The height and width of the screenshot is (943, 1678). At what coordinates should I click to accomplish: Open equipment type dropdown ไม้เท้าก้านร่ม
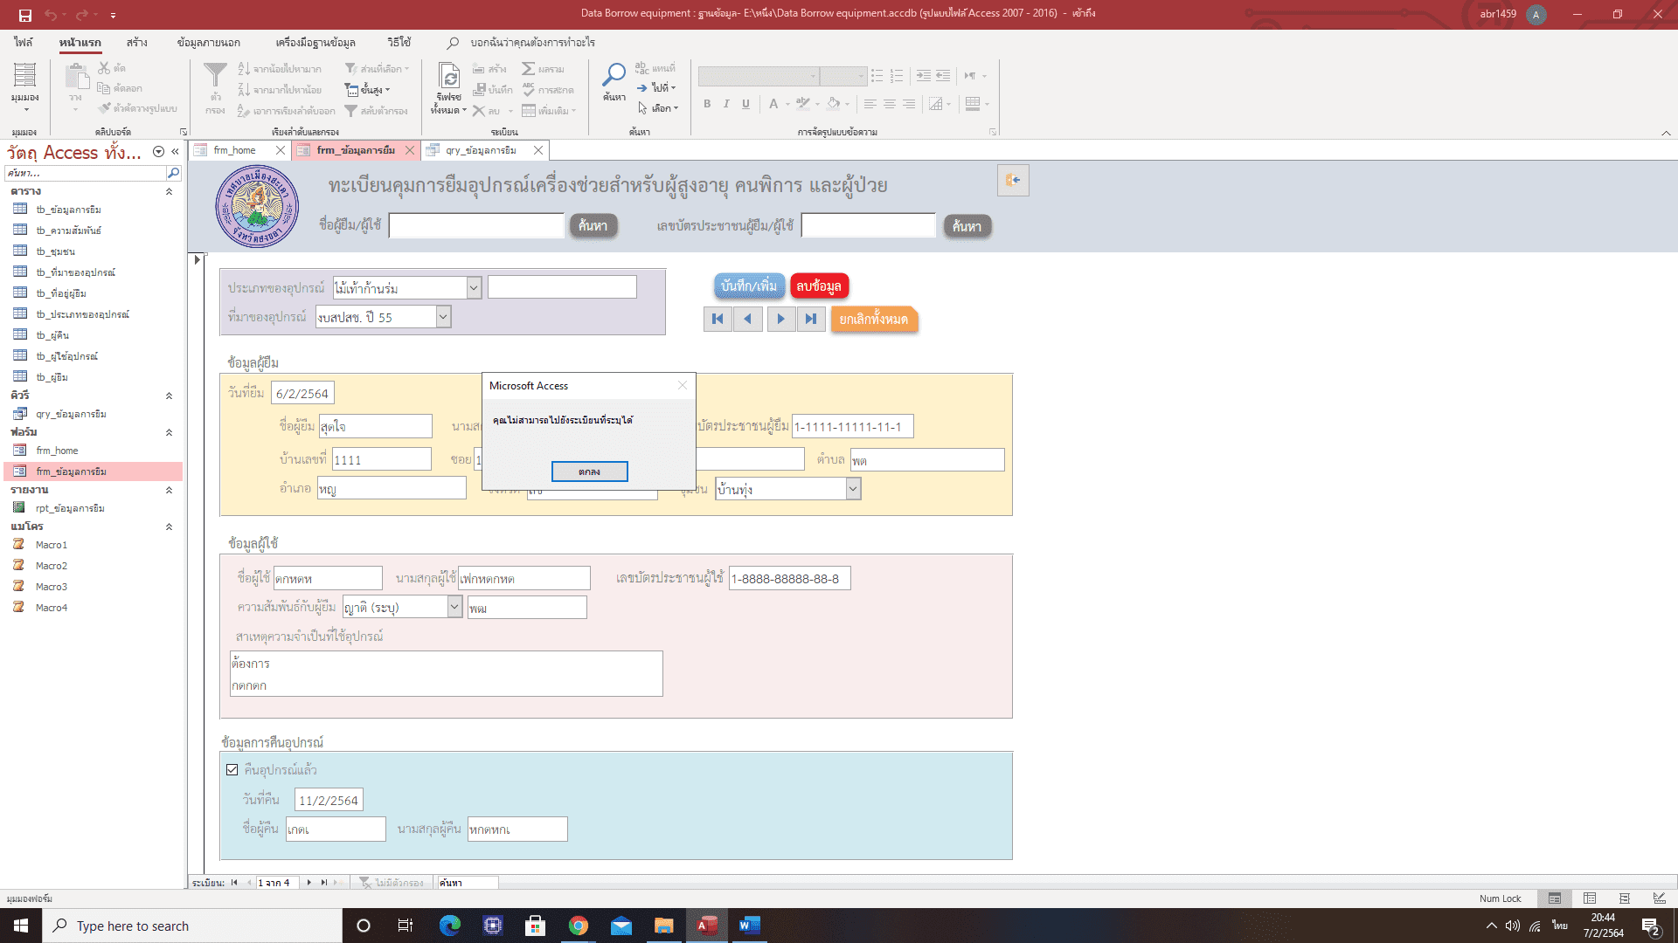474,287
